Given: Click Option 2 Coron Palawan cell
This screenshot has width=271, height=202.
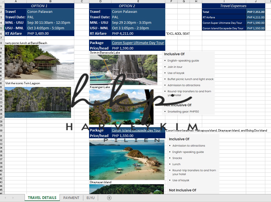Looking at the screenshot, I should tap(138, 11).
